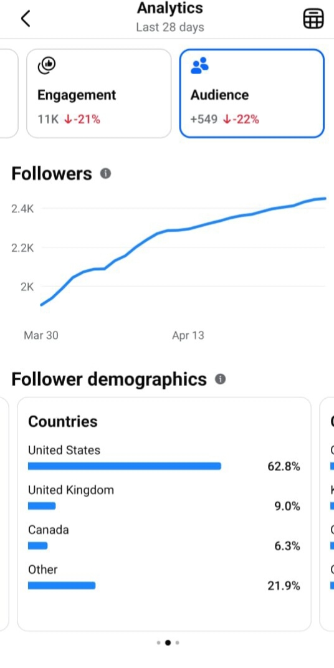The width and height of the screenshot is (334, 668).
Task: Tap the Mar 30 chart label
Action: (x=41, y=336)
